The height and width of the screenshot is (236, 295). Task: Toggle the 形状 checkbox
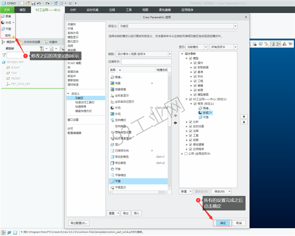(x=195, y=77)
